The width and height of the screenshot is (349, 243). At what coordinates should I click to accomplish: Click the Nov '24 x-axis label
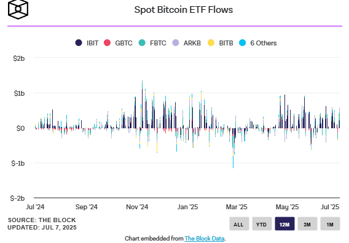[x=137, y=207]
